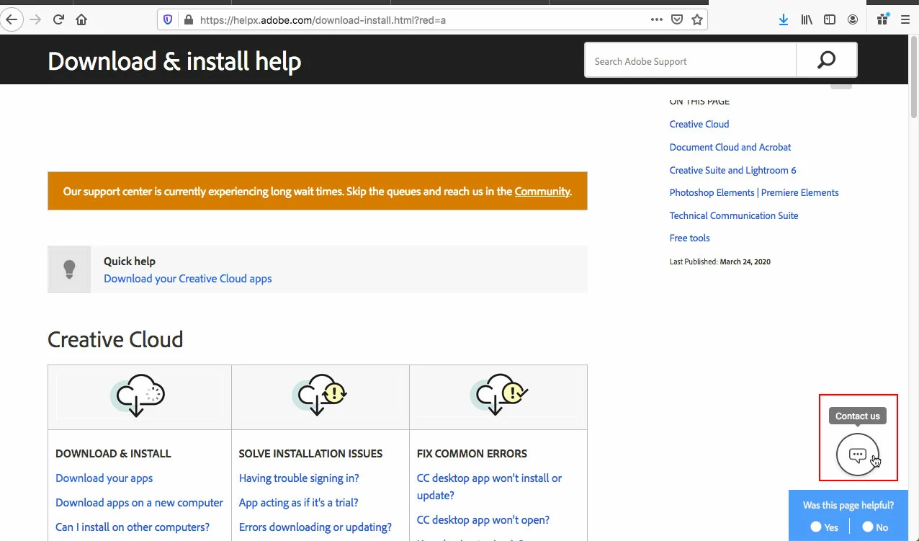Click the Download & install help title
Image resolution: width=919 pixels, height=541 pixels.
(174, 61)
